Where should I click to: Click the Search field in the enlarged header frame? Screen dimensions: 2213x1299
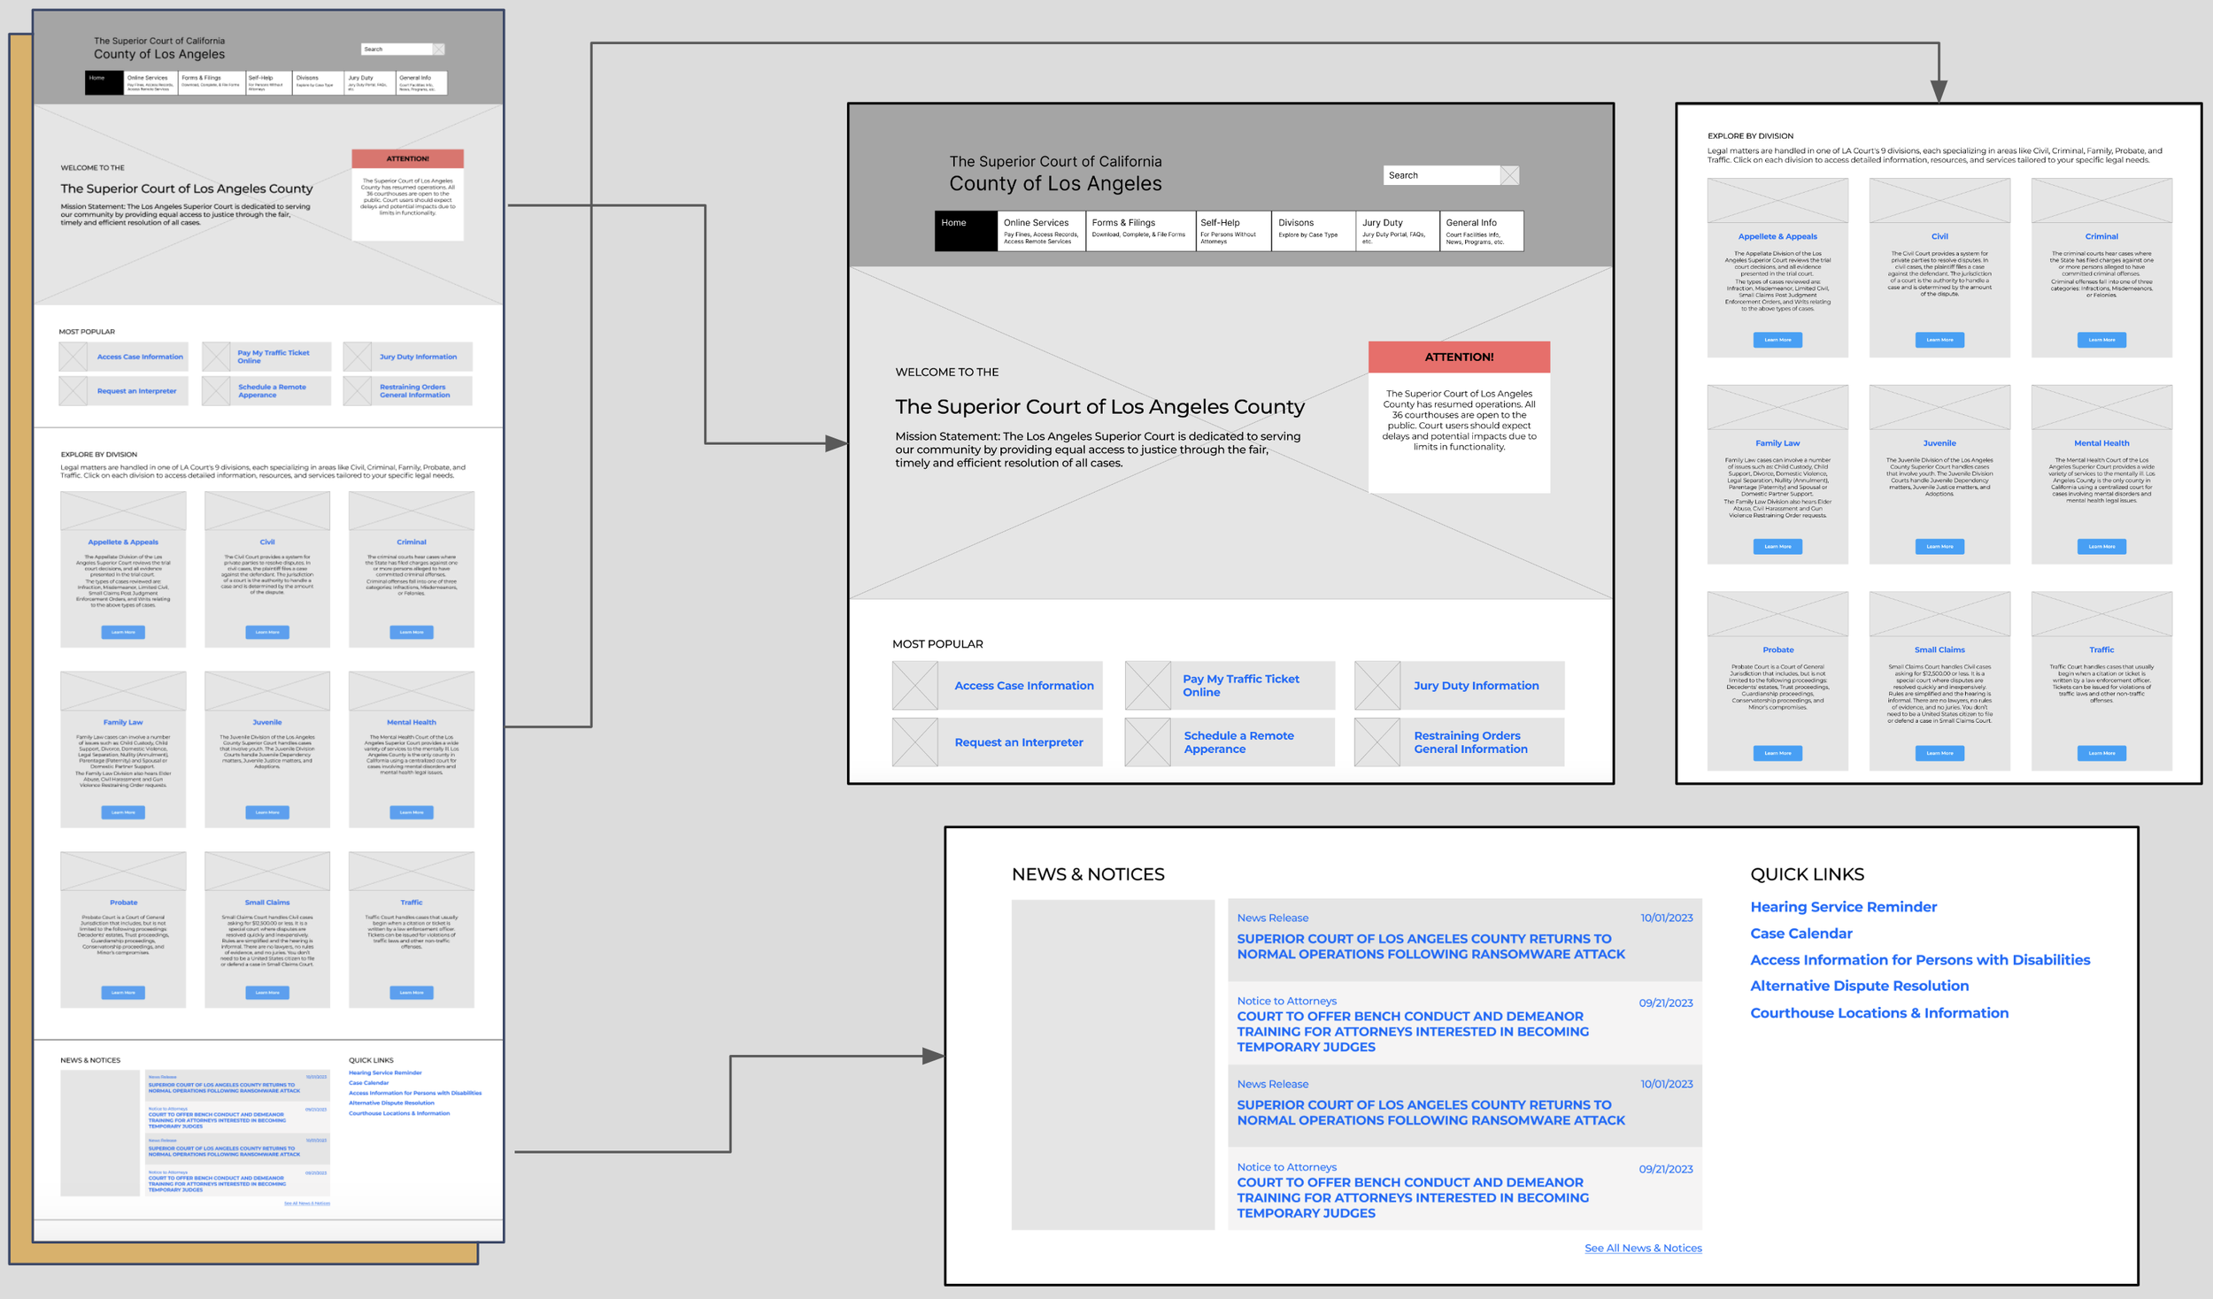pyautogui.click(x=1441, y=175)
